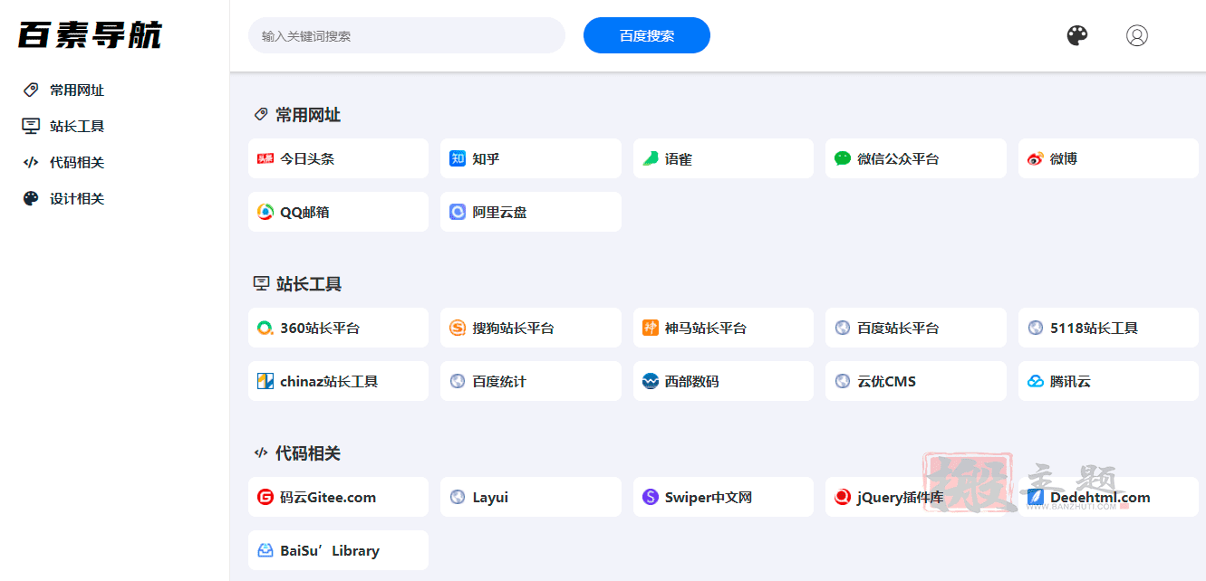This screenshot has height=581, width=1206.
Task: Click the 代码相关 section heading
Action: [308, 453]
